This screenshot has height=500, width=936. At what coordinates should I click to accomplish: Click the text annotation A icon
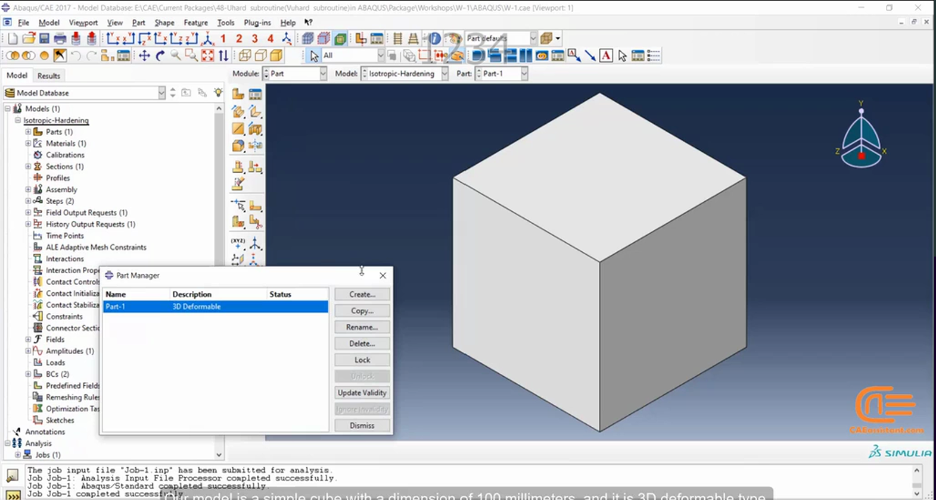click(x=606, y=55)
